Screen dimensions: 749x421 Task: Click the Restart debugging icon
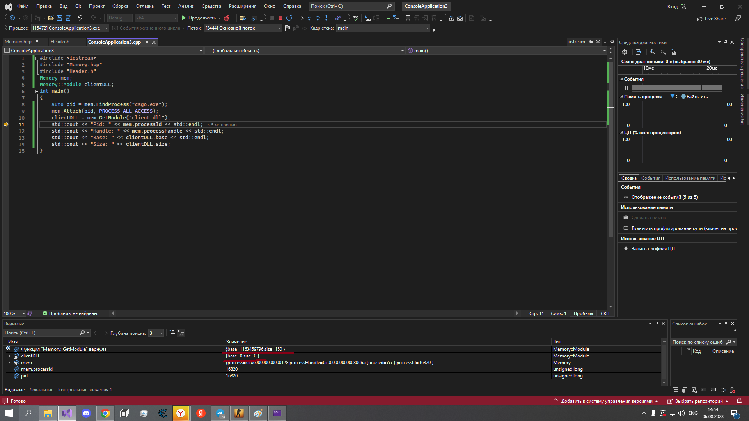click(x=289, y=18)
